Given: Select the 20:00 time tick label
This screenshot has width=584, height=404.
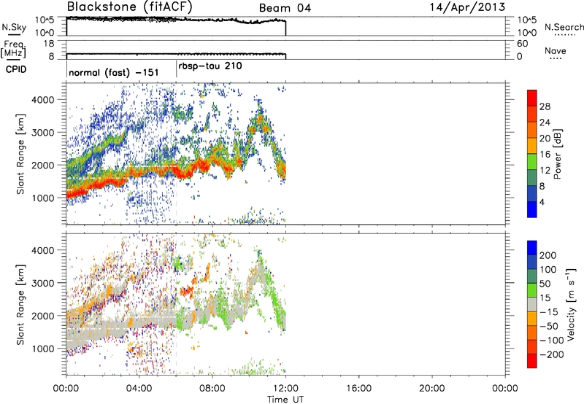Looking at the screenshot, I should [431, 389].
